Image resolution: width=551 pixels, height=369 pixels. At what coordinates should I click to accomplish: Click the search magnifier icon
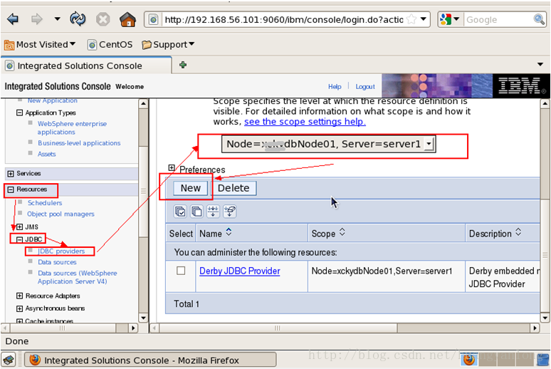pos(539,19)
